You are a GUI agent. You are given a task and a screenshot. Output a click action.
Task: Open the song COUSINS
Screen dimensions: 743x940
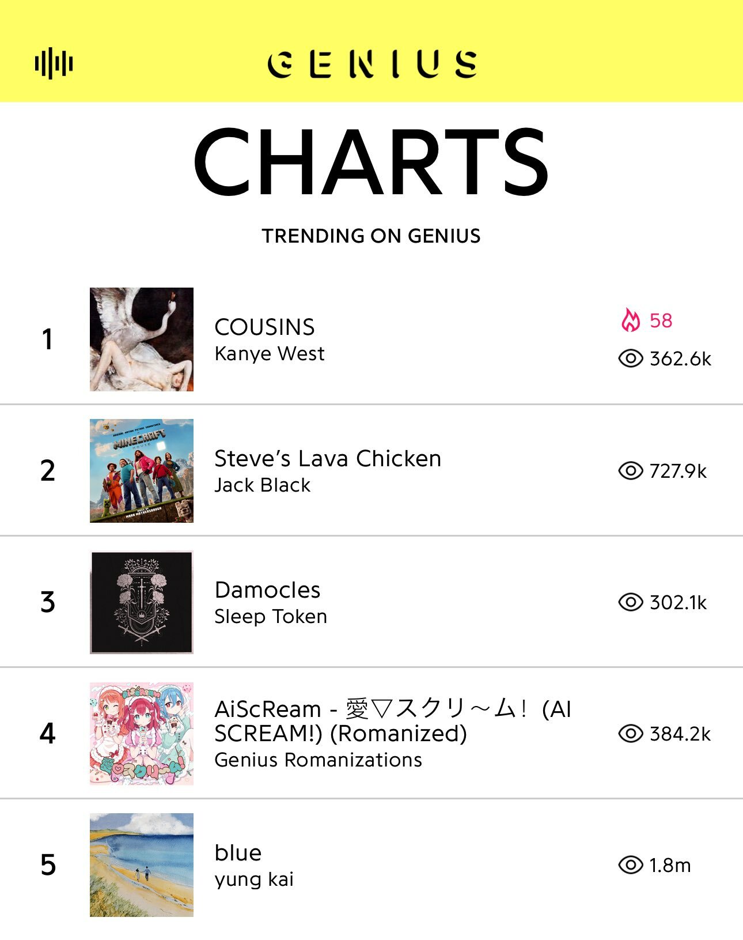[264, 327]
